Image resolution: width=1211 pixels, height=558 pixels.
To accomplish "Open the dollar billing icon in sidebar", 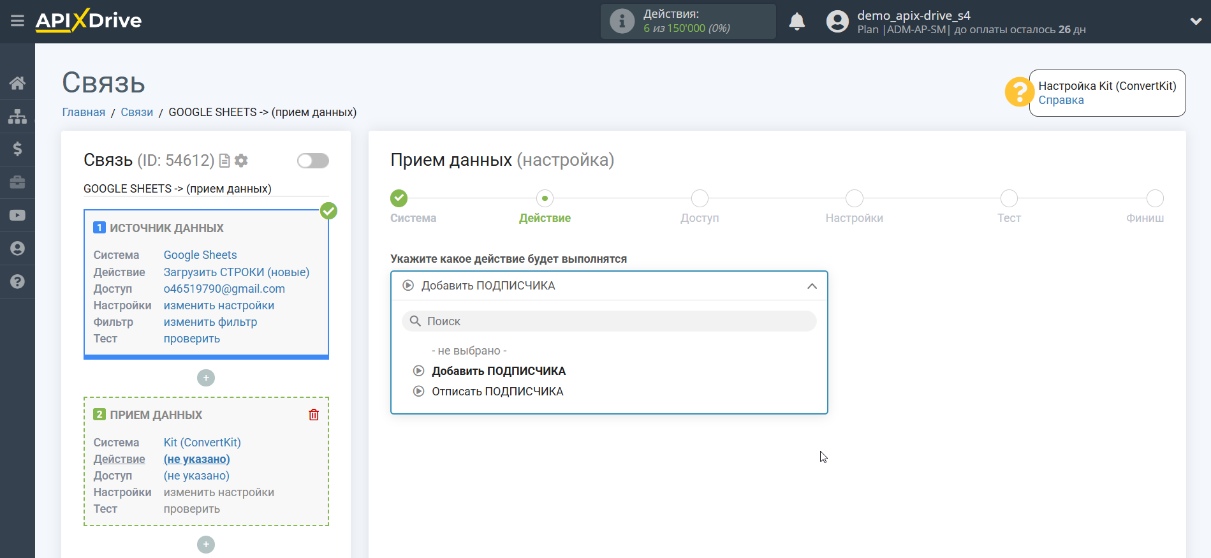I will click(x=17, y=149).
